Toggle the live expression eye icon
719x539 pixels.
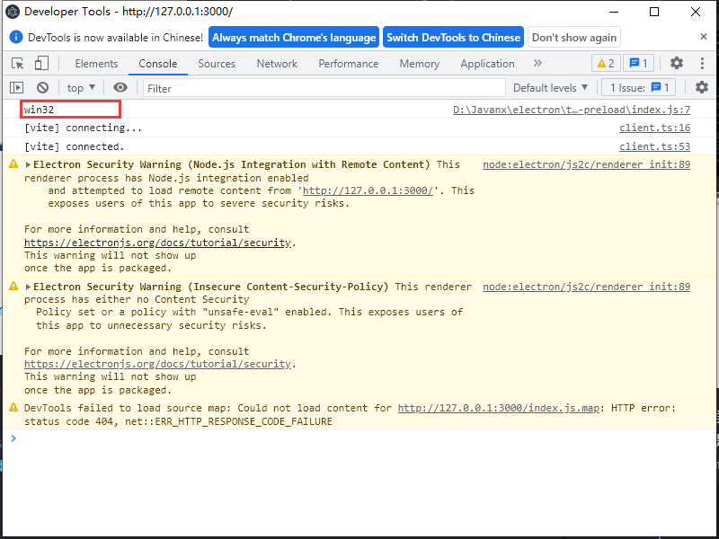pos(120,87)
